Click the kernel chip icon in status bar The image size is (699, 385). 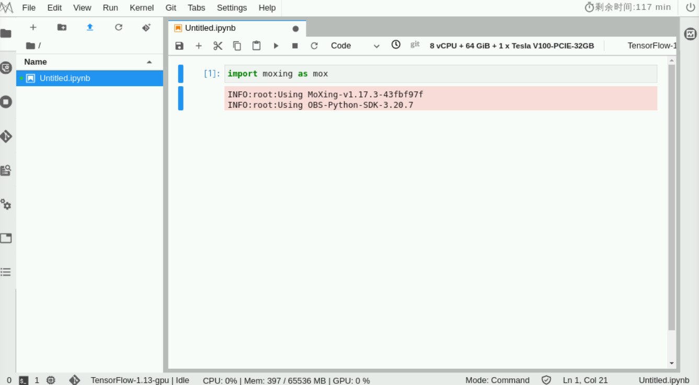tap(51, 380)
